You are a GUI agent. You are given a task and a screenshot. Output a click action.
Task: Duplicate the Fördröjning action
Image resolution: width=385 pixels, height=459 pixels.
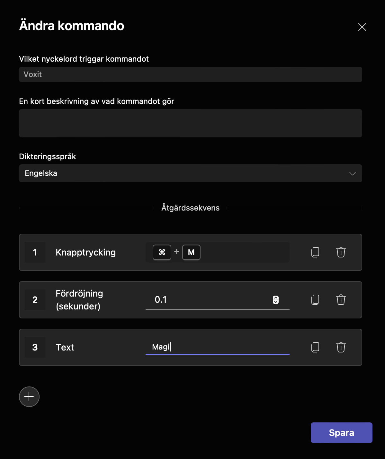coord(315,300)
